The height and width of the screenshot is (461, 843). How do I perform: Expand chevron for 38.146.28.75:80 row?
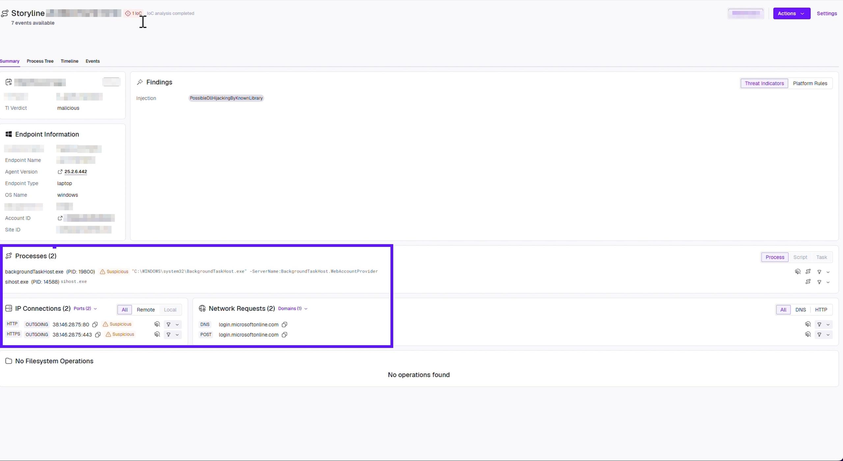pyautogui.click(x=177, y=325)
